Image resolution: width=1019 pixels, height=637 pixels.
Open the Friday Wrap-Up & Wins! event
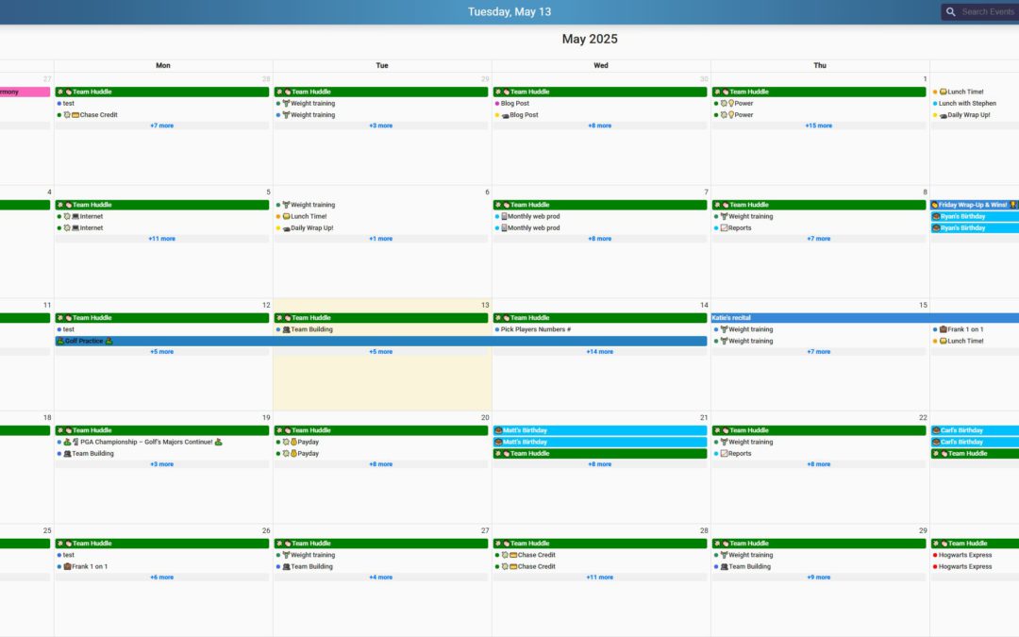[x=972, y=205]
